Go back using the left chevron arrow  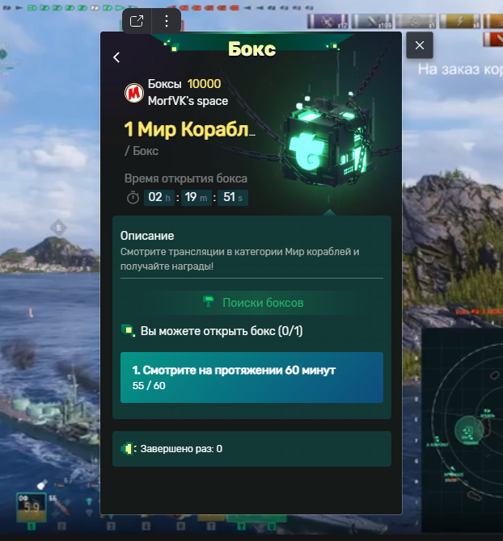click(116, 57)
